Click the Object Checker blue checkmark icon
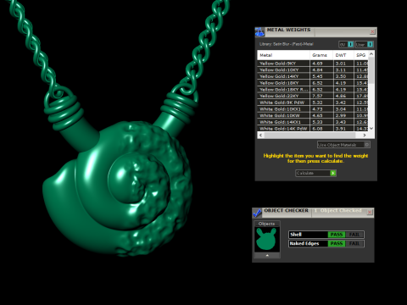The height and width of the screenshot is (305, 407). (257, 213)
